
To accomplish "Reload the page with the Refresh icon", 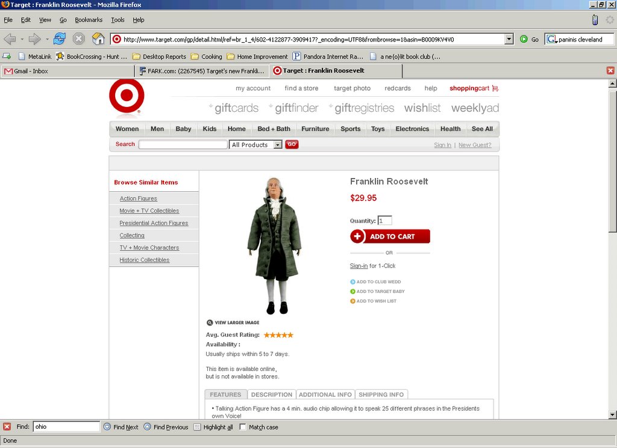I will (x=60, y=38).
